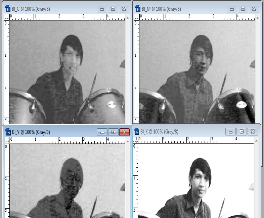Close the BI_Y window with red X

click(124, 132)
